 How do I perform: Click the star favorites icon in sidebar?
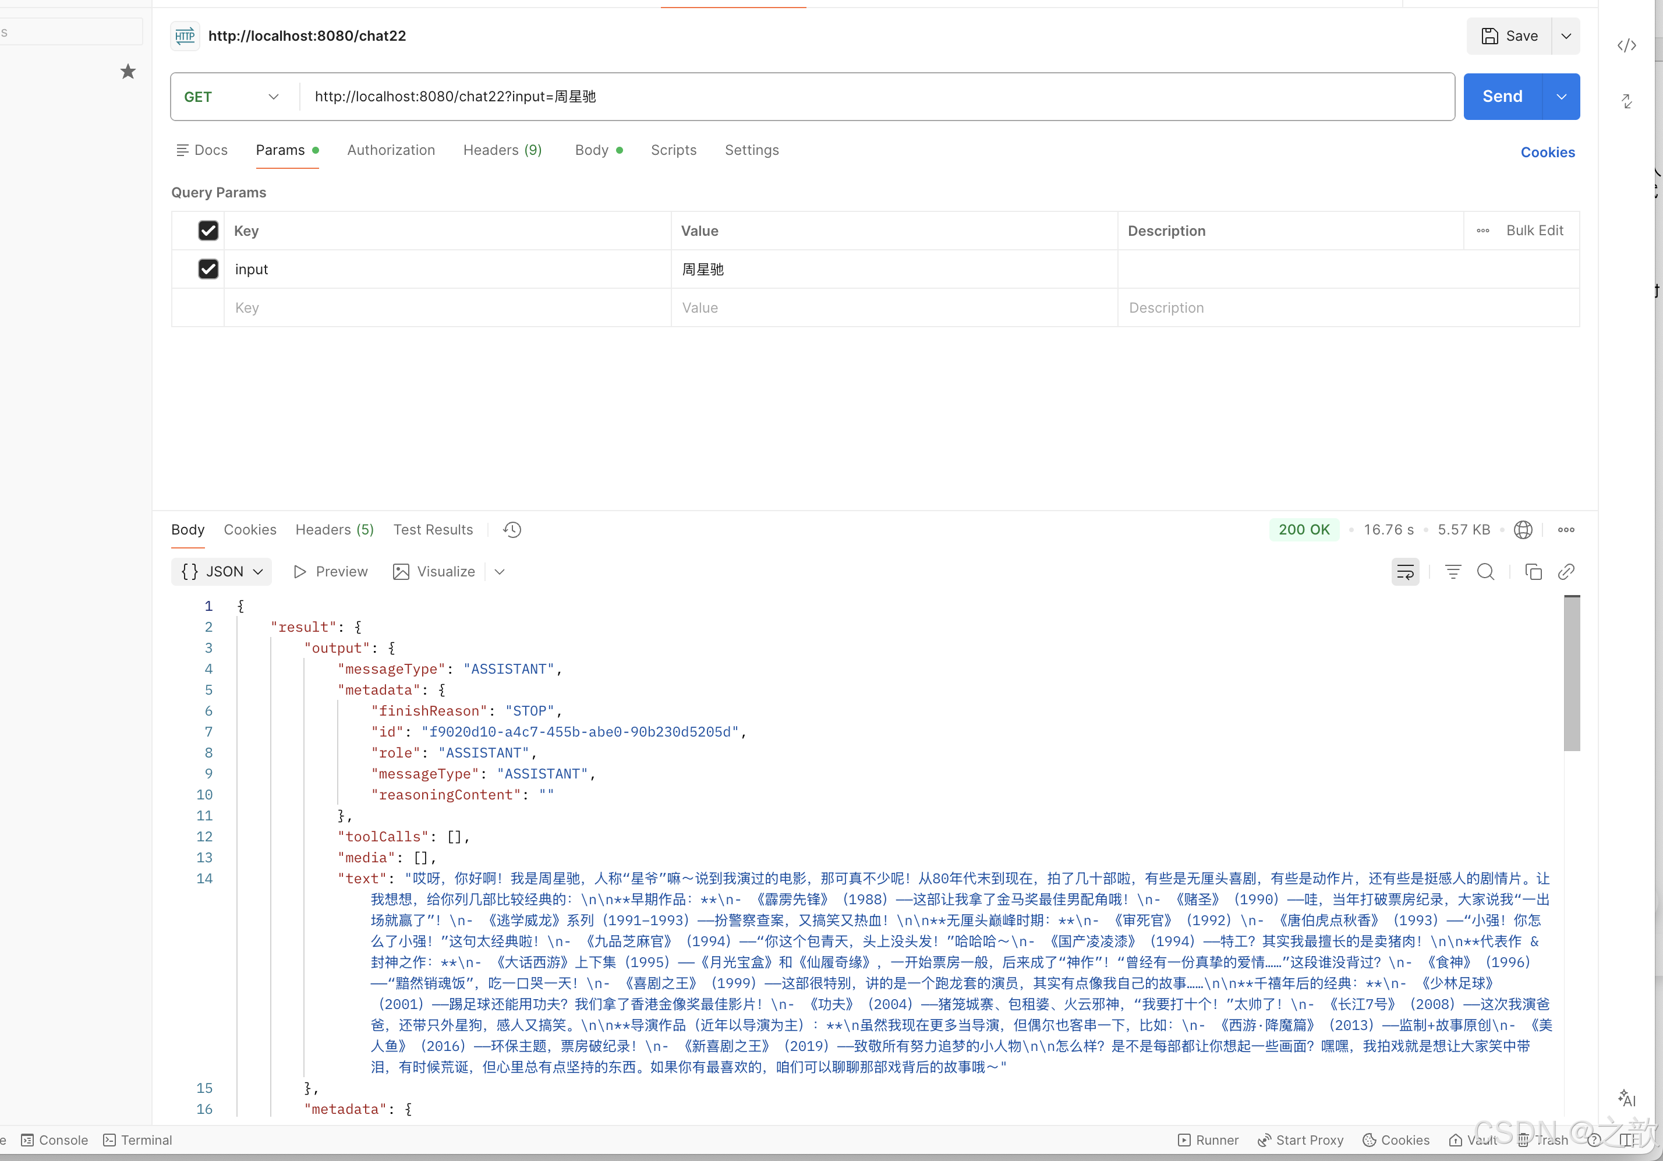[x=128, y=72]
